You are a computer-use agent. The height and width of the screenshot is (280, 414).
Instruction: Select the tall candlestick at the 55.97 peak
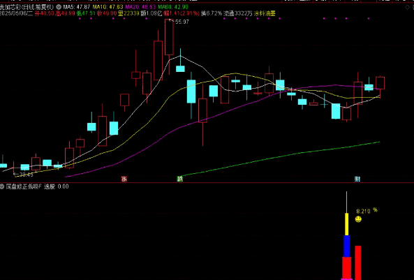169,47
